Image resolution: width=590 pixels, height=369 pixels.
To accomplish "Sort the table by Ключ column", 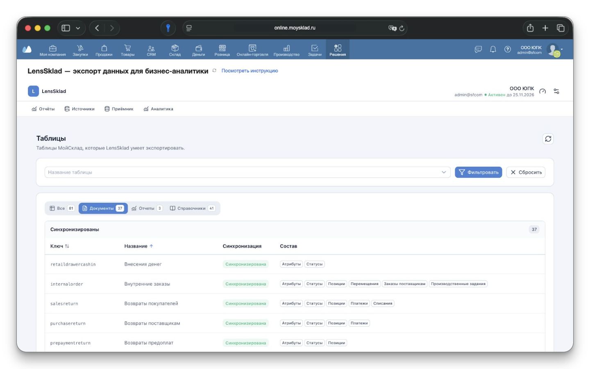I will (60, 246).
